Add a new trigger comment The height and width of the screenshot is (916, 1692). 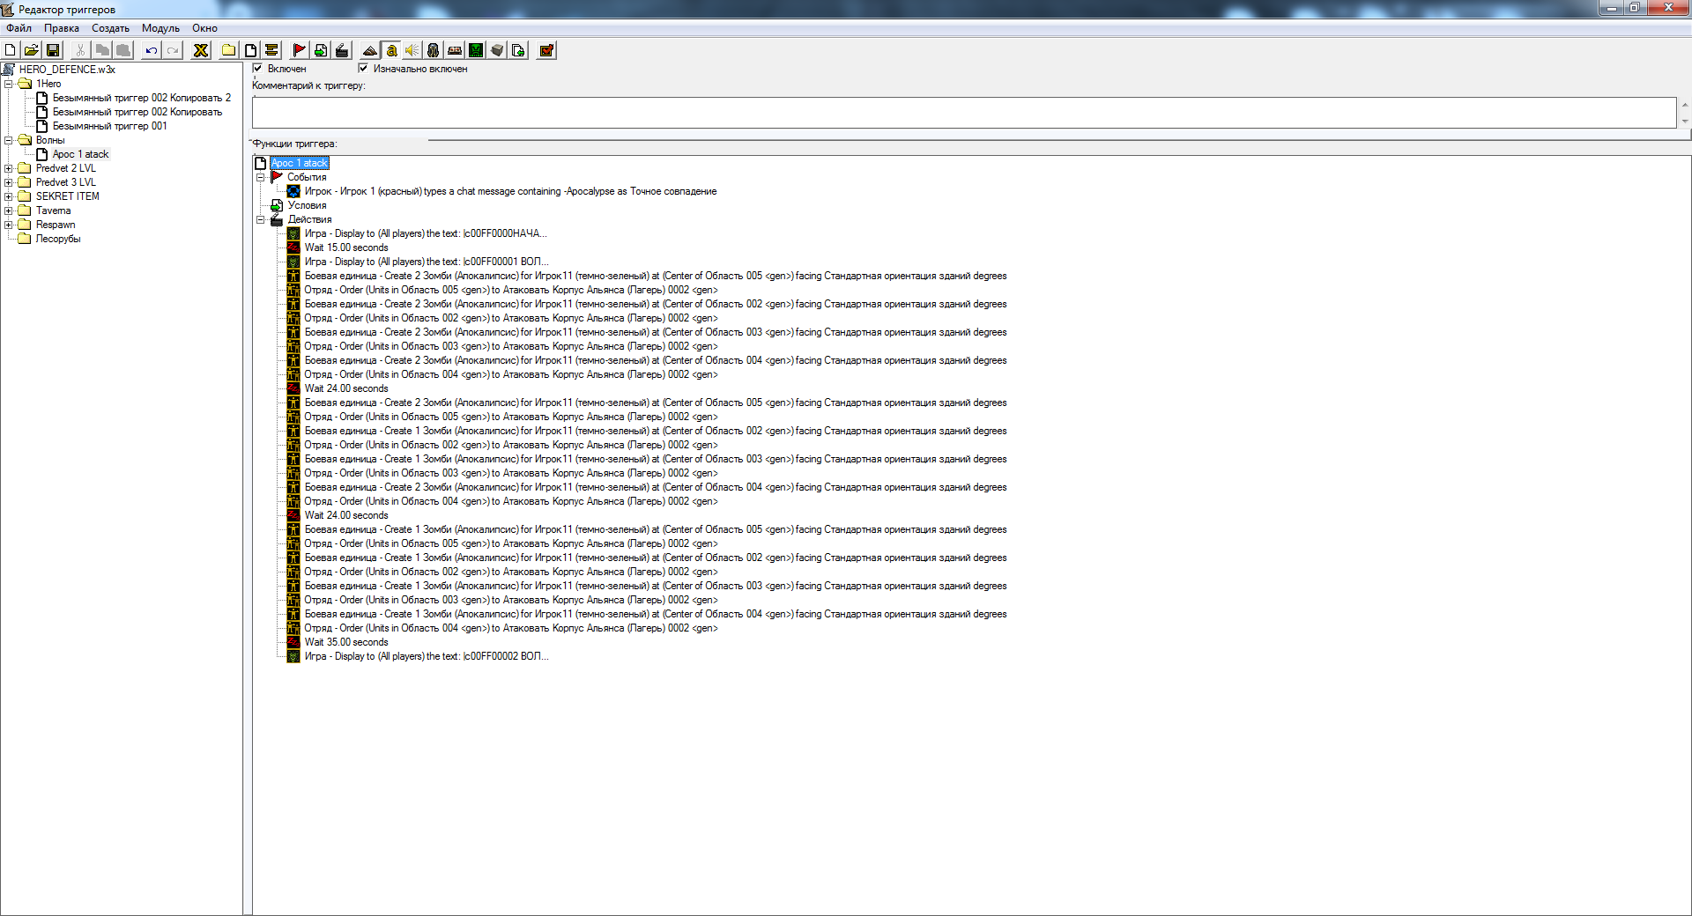[x=271, y=50]
